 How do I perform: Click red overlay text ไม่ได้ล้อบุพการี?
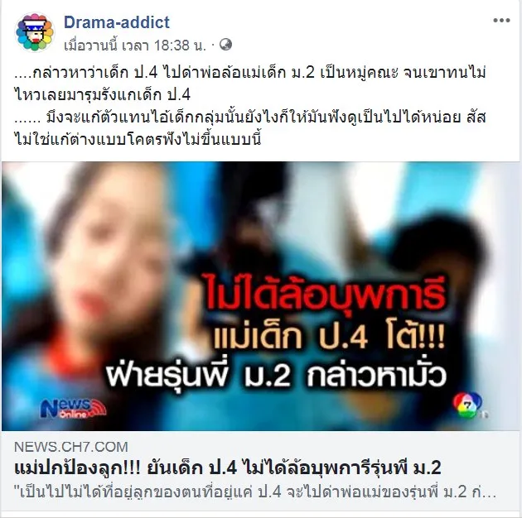tap(324, 295)
